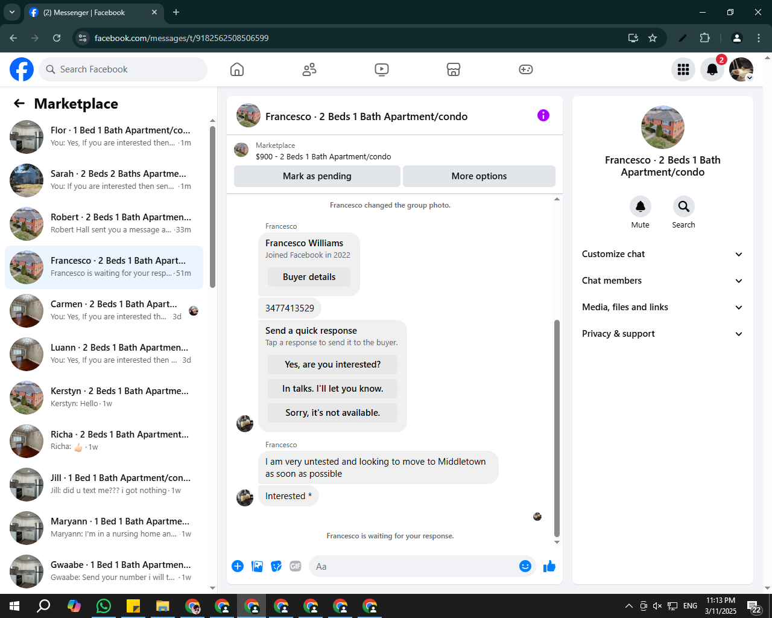
Task: Click the conversation list scrollbar thumb
Action: pyautogui.click(x=212, y=206)
